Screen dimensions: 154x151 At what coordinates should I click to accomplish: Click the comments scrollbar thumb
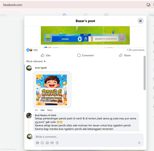tap(144, 73)
